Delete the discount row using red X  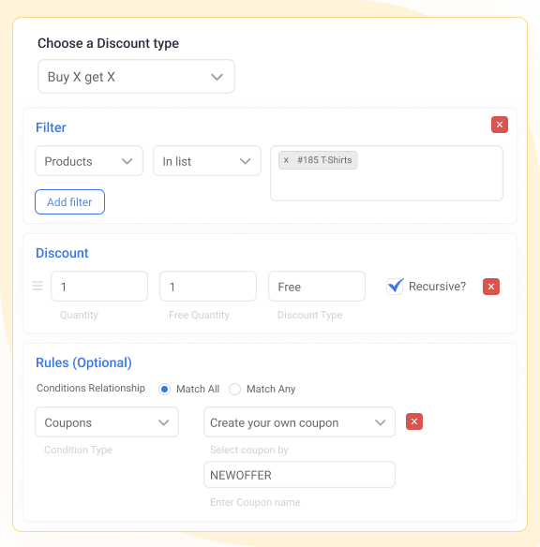tap(491, 287)
